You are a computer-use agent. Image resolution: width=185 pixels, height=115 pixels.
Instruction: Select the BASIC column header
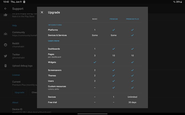pos(95,19)
